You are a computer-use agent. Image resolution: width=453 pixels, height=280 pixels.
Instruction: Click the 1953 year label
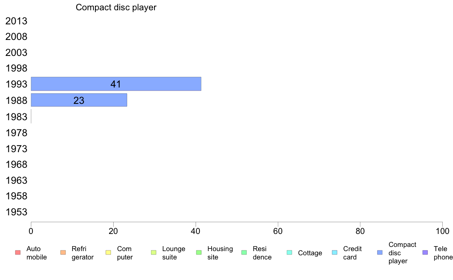coord(16,212)
